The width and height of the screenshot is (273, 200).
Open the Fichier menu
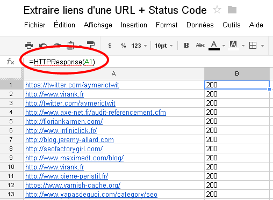35,25
